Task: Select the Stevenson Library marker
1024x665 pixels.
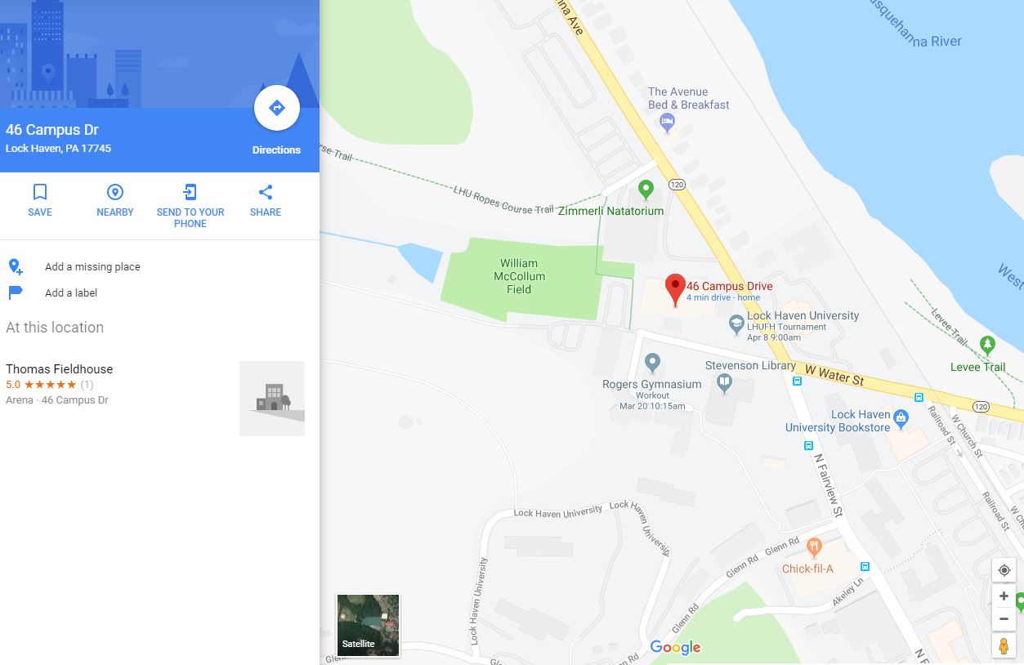Action: (724, 382)
